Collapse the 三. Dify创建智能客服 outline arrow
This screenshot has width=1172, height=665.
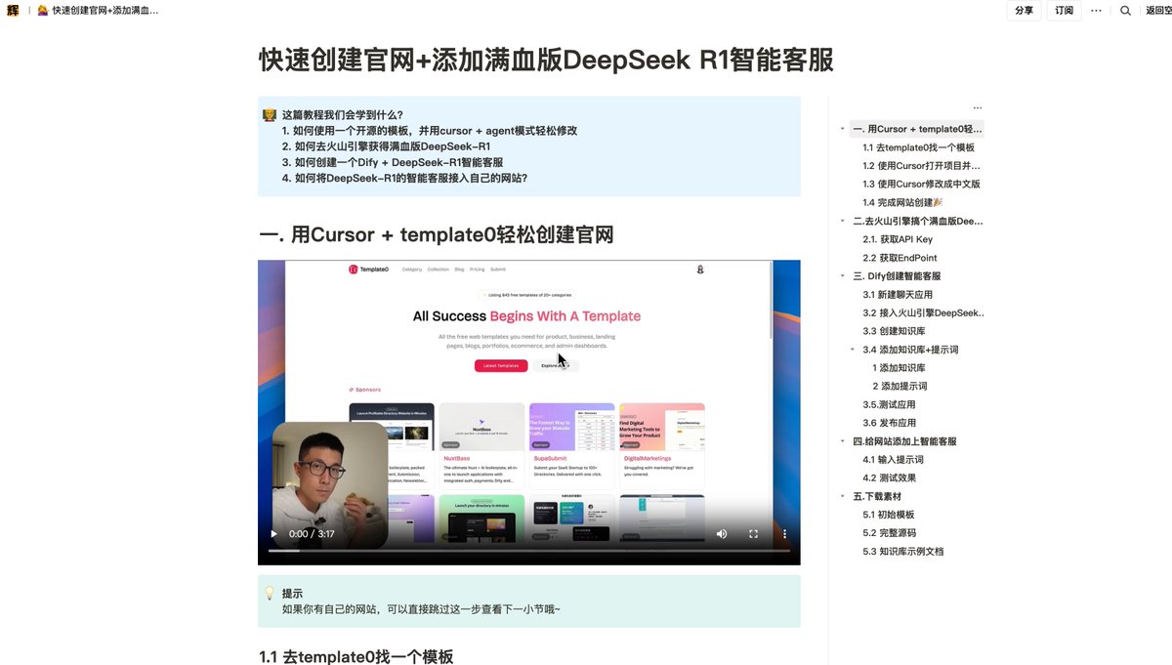tap(843, 276)
